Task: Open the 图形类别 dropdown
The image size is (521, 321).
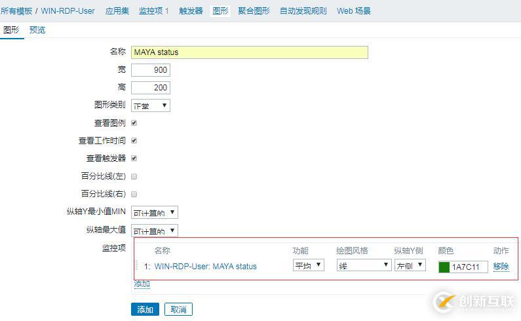Action: tap(151, 105)
